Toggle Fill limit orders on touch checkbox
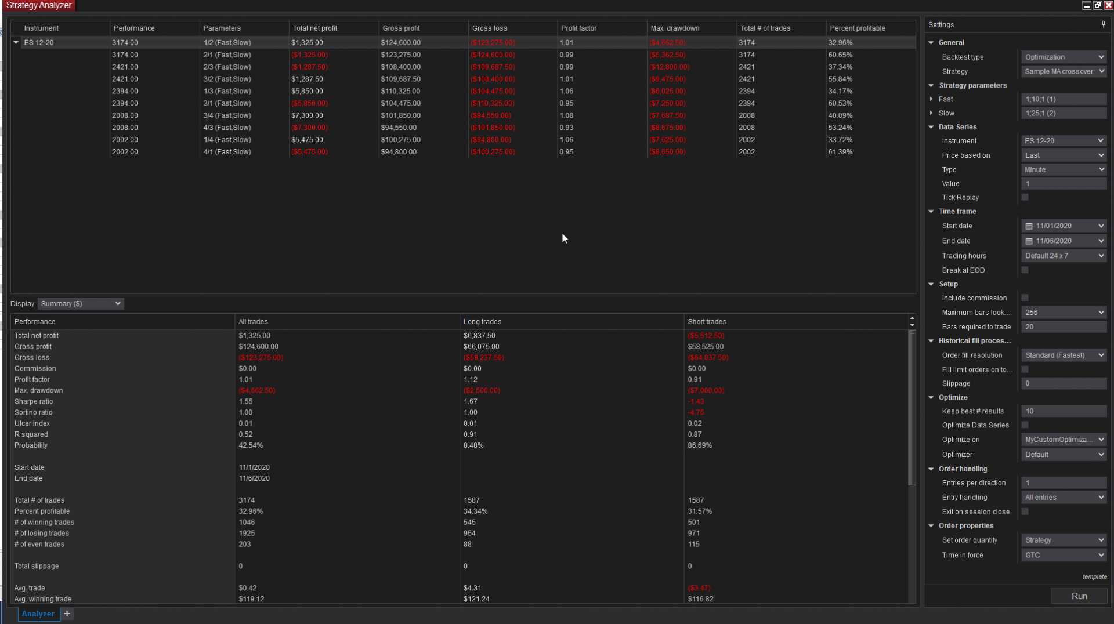 click(x=1025, y=369)
